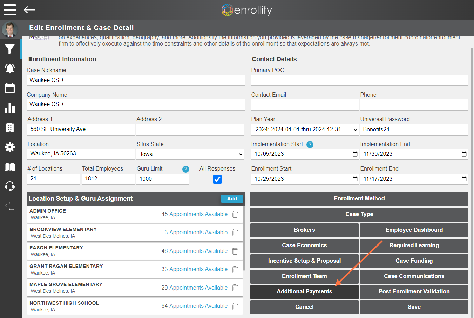Viewport: 474px width, 318px height.
Task: Open Post Enrollment Validation section
Action: point(414,291)
